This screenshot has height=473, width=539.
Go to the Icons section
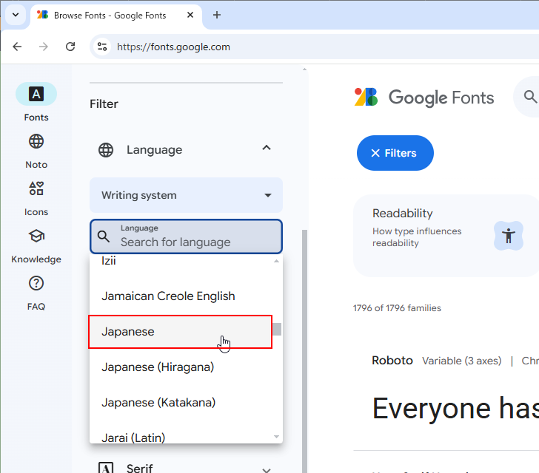tap(36, 189)
